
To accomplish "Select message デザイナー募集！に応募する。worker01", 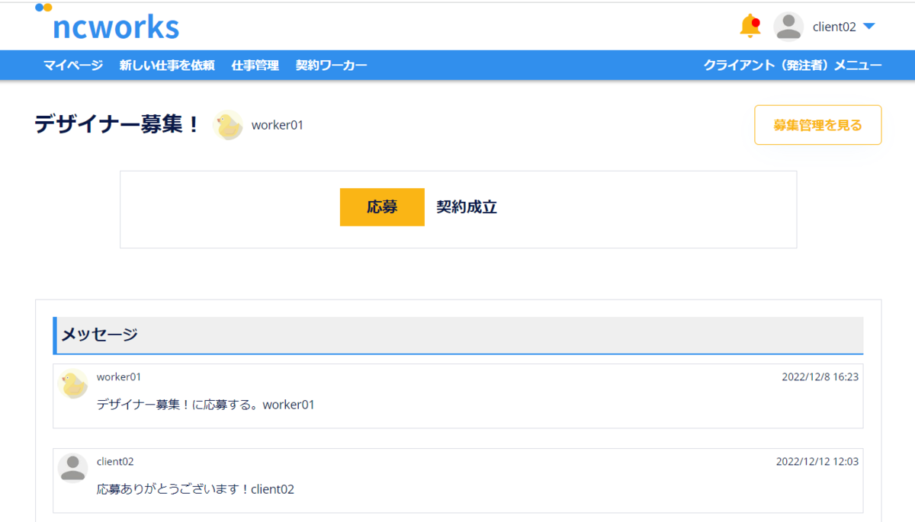I will click(x=206, y=405).
